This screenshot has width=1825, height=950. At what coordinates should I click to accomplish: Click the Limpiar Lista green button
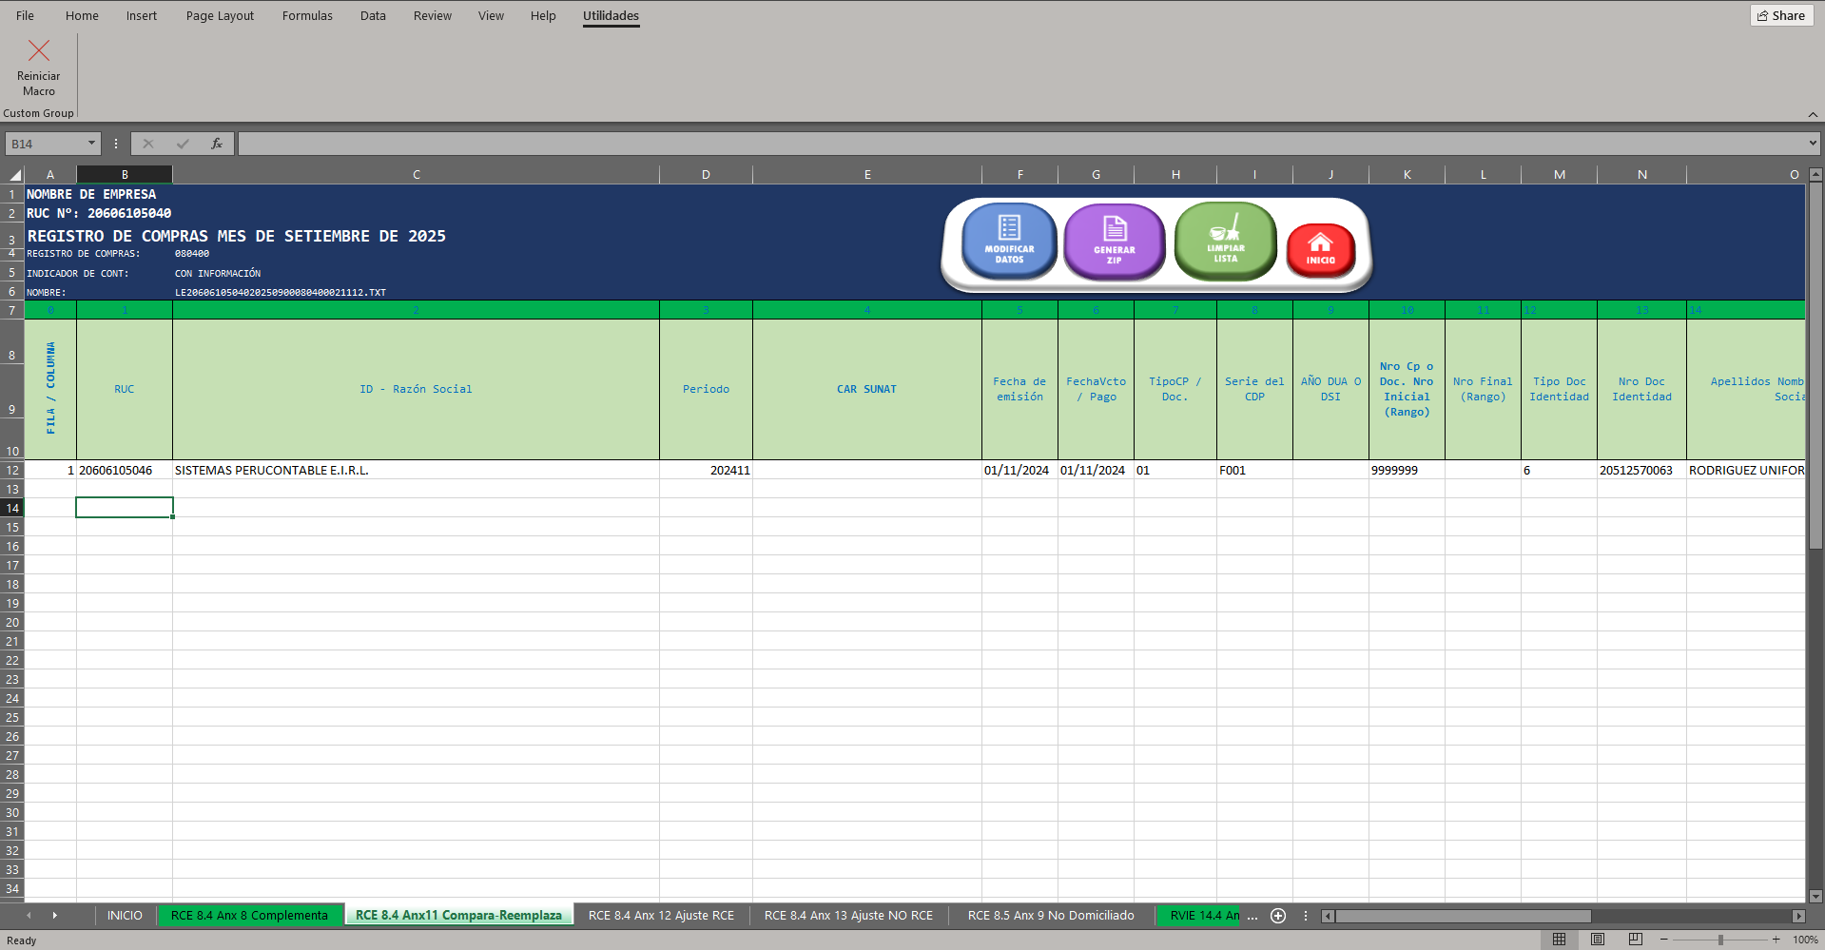[x=1226, y=241]
